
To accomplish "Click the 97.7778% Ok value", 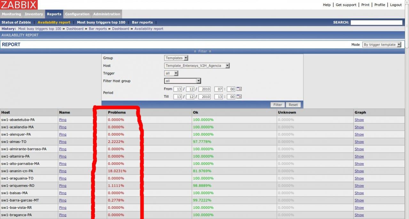I will (x=202, y=142).
